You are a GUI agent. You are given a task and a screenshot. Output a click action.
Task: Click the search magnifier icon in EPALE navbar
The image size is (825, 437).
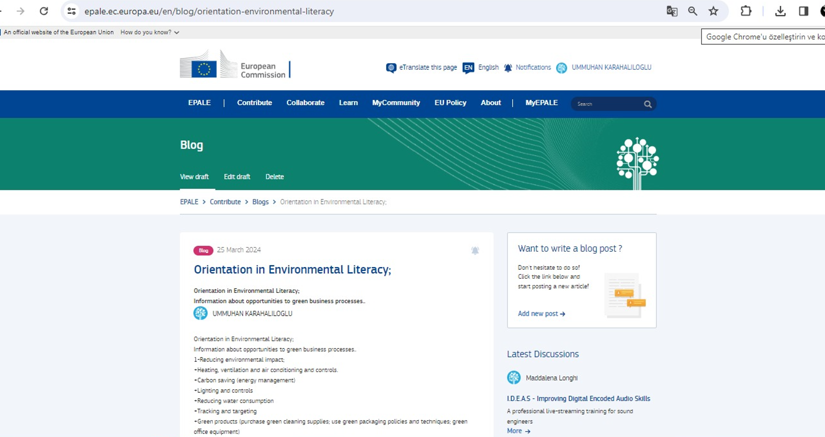click(x=647, y=104)
